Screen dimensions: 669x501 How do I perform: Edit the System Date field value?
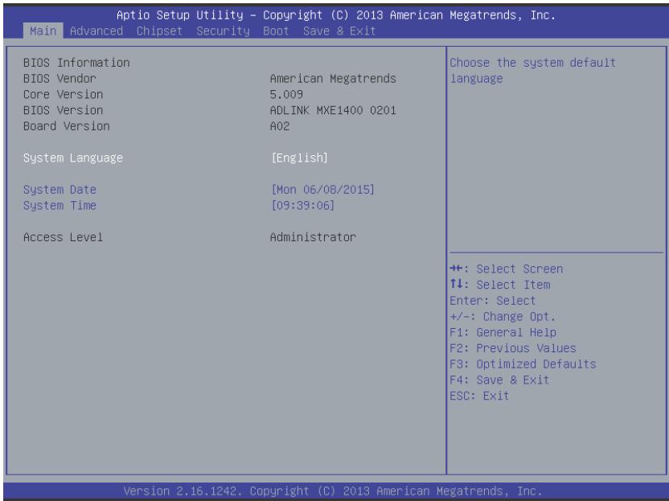[x=322, y=190]
